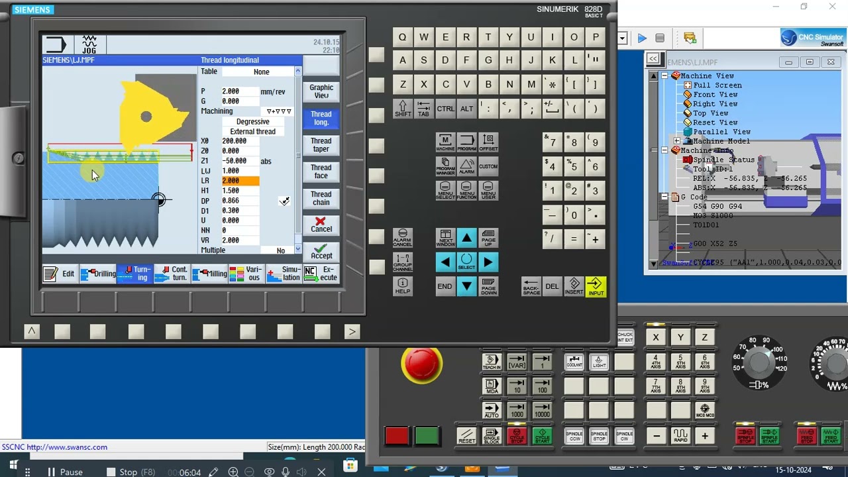Toggle the machine LIGHT key

click(x=599, y=362)
